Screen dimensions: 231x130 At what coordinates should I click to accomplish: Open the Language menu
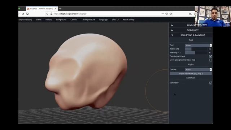pos(103,19)
